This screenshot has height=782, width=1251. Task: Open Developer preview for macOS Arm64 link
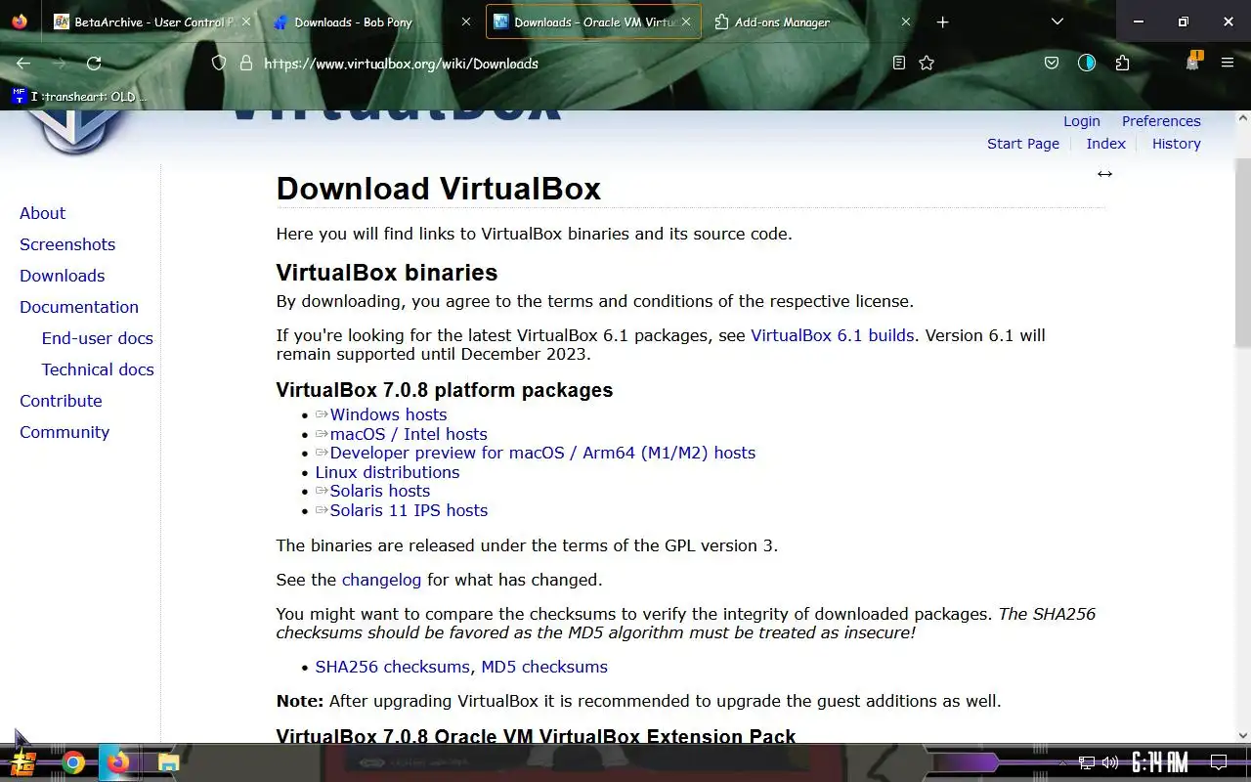point(542,453)
